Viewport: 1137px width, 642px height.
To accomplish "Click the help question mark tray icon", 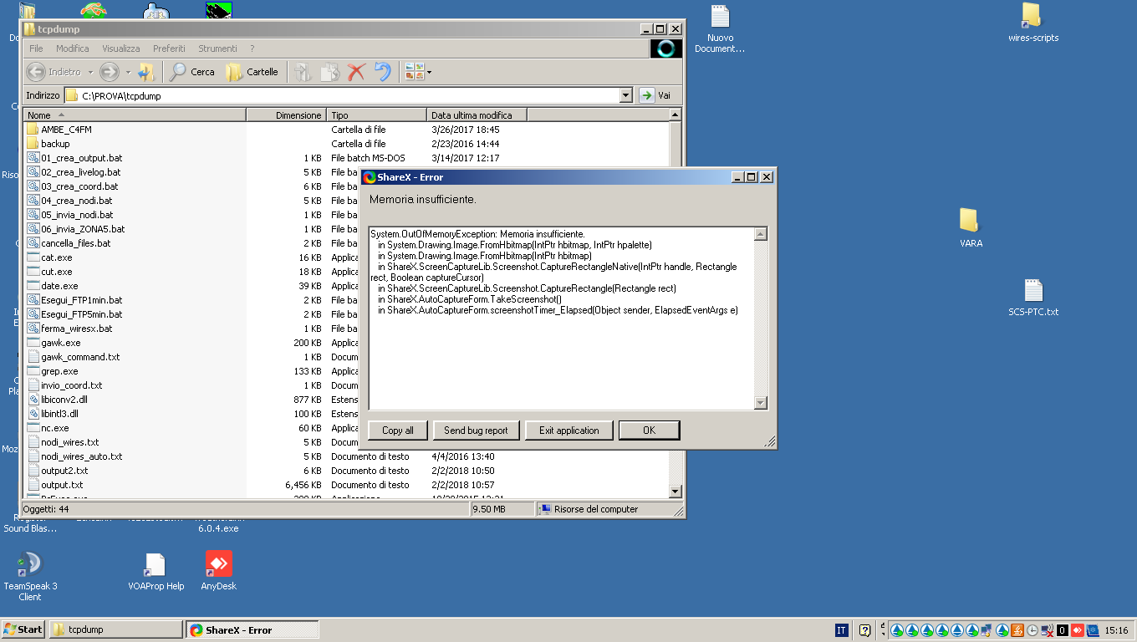I will click(864, 630).
